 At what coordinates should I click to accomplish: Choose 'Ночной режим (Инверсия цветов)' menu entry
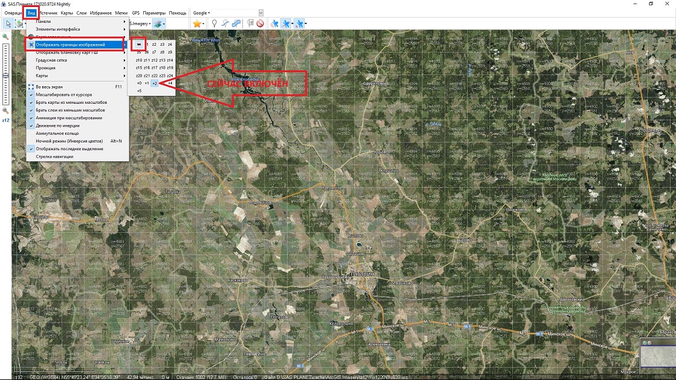69,141
